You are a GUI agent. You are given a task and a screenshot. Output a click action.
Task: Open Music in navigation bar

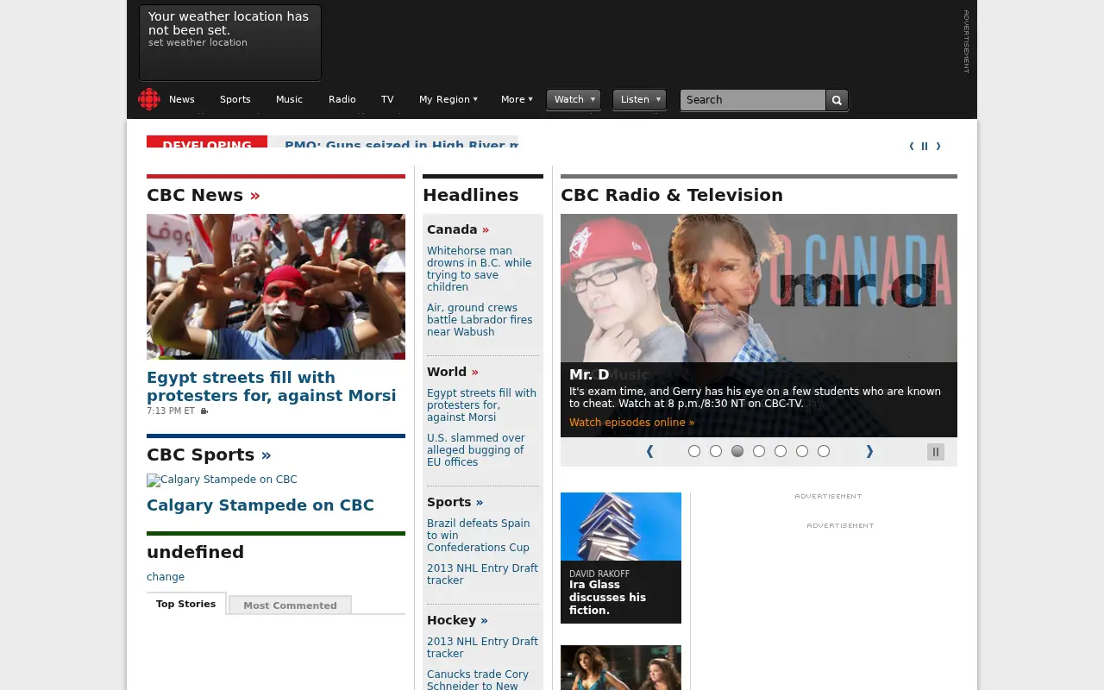[290, 99]
